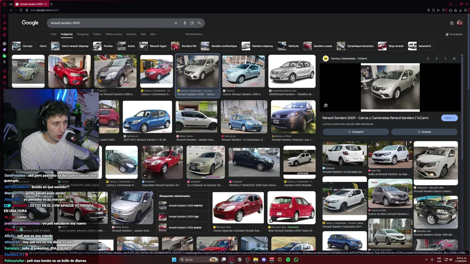Open Spotify in the Windows taskbar
This screenshot has height=264, width=470.
pos(288,260)
